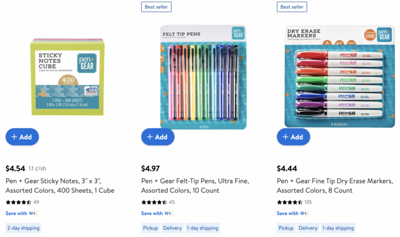Add Sticky Notes Cube to cart
The height and width of the screenshot is (237, 400).
coord(22,137)
